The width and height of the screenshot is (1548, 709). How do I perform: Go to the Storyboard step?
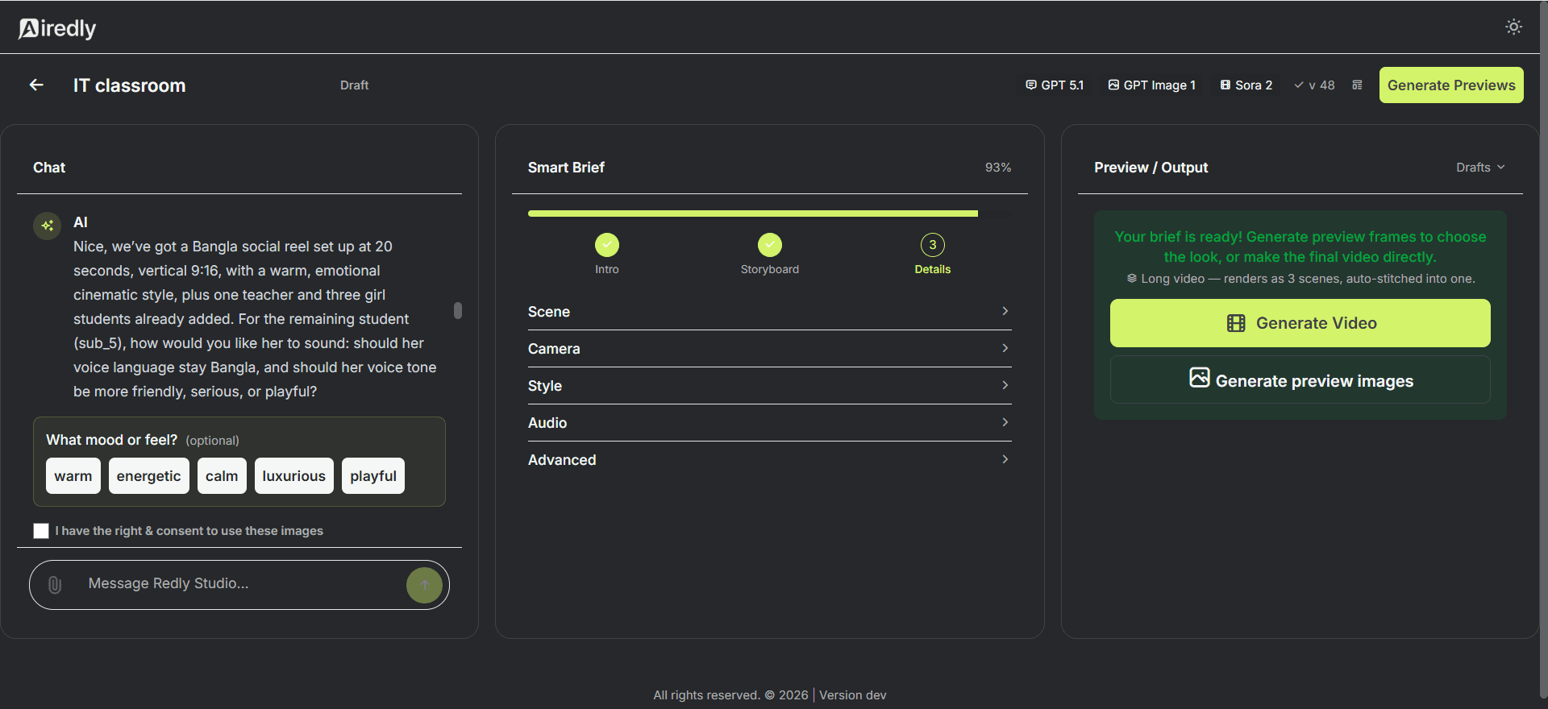[770, 254]
